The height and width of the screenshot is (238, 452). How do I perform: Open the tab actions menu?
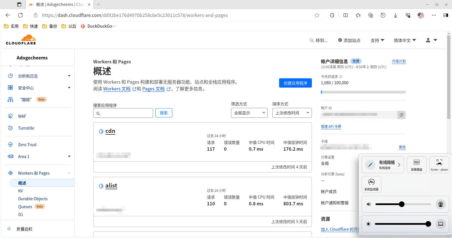coord(19,5)
